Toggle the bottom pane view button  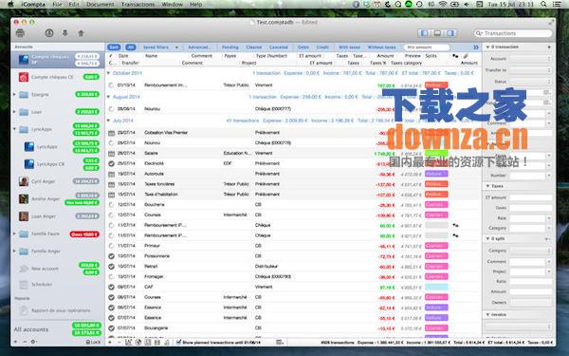click(x=437, y=33)
